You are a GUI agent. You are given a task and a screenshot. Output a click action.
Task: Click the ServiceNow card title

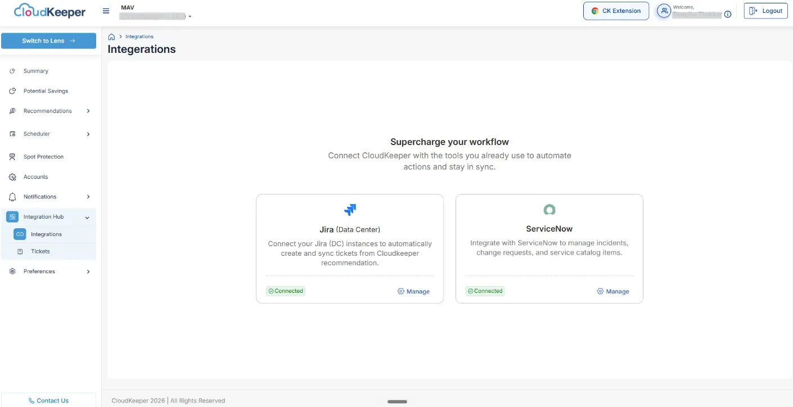click(x=549, y=229)
